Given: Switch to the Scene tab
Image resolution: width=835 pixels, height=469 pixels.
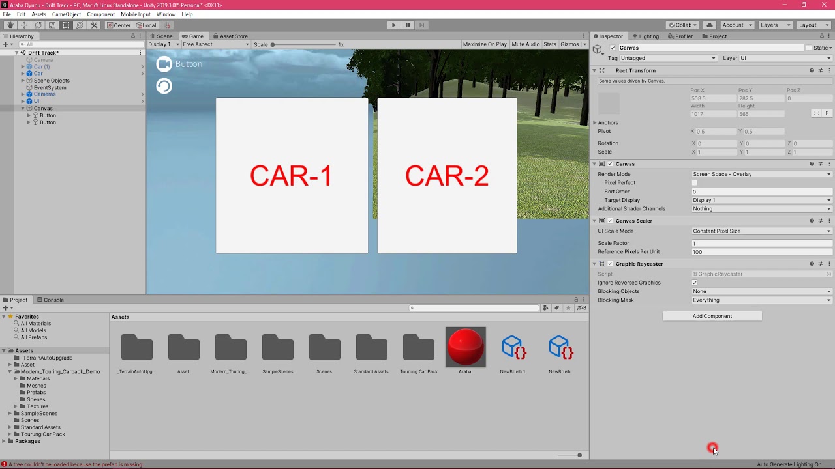Looking at the screenshot, I should (161, 36).
